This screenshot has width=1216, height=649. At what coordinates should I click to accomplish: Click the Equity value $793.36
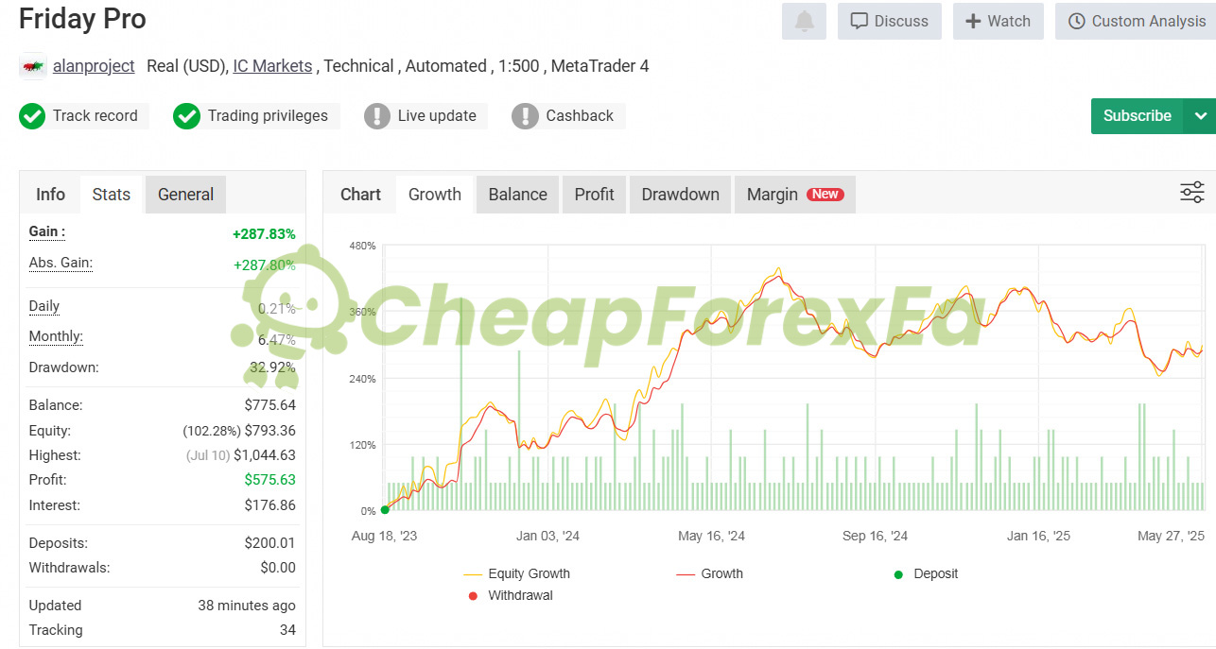[x=270, y=431]
